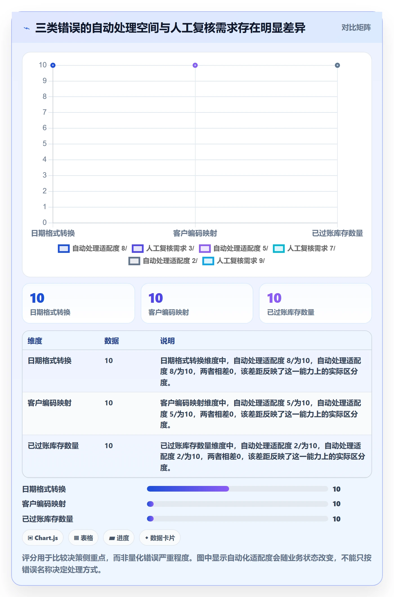Click the diamond icon in 数据卡片 chip
This screenshot has height=597, width=394.
pos(147,538)
